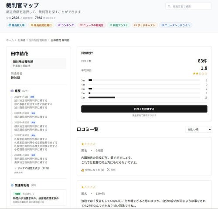This screenshot has height=209, width=218.
Task: Click the 異動 badge next to 2023年4月24日
Action: [33, 113]
